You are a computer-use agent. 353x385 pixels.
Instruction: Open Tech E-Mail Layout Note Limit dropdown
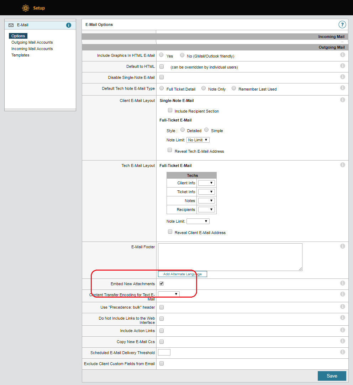pyautogui.click(x=198, y=221)
